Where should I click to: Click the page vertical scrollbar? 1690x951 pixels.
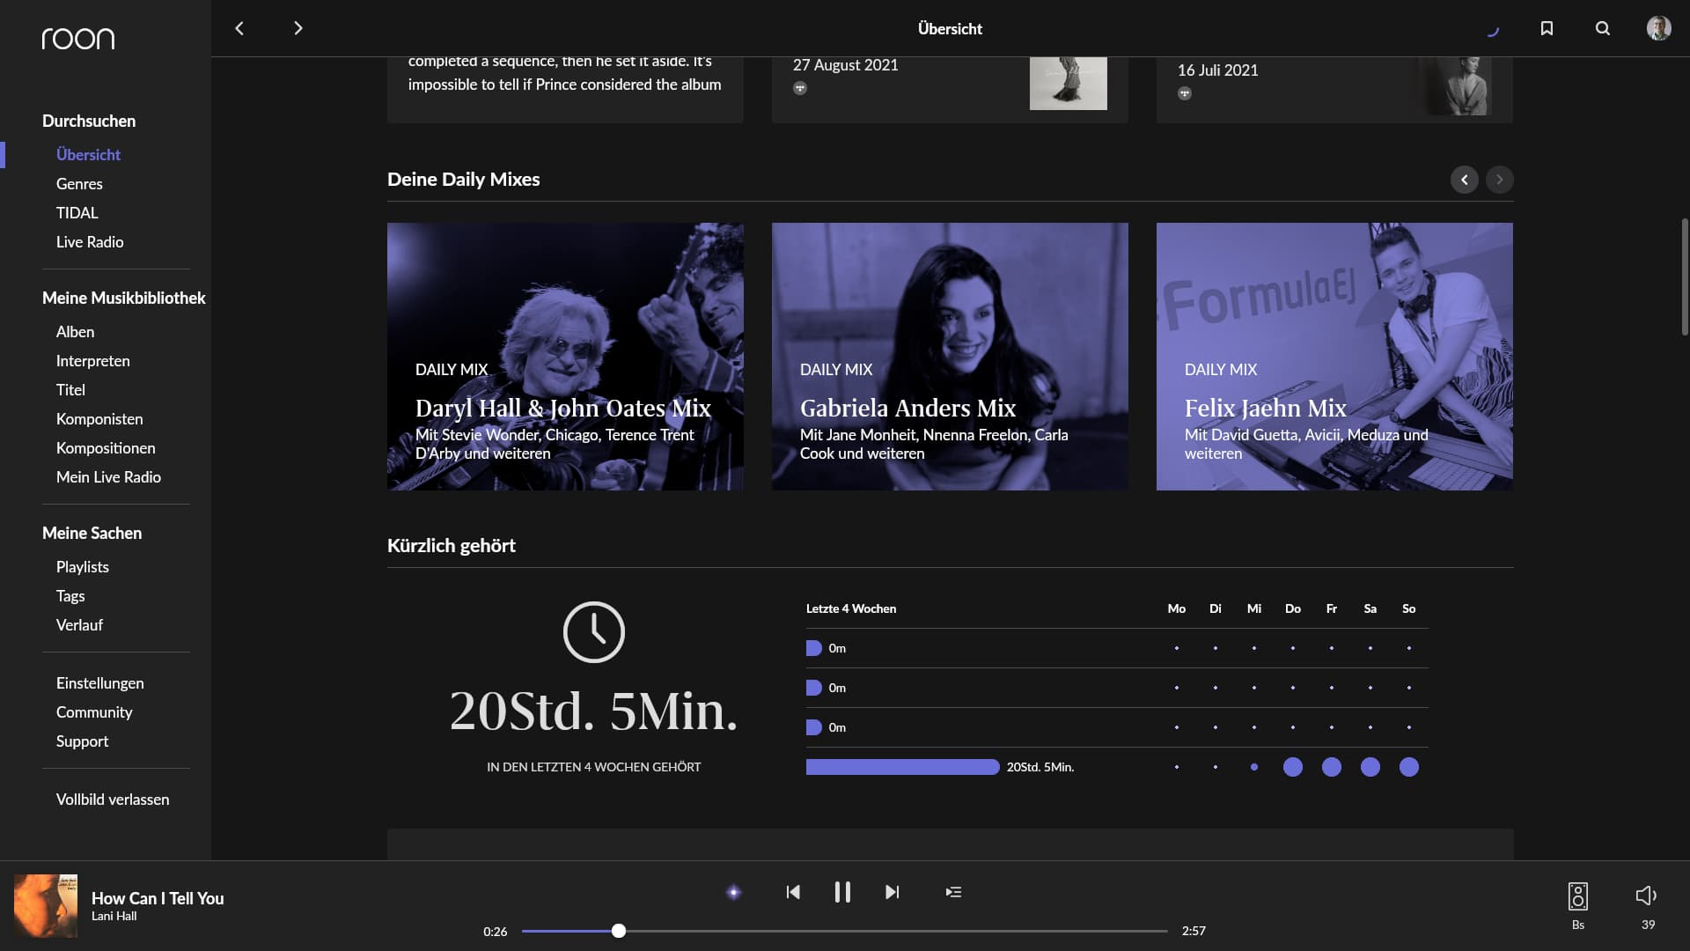pyautogui.click(x=1685, y=276)
